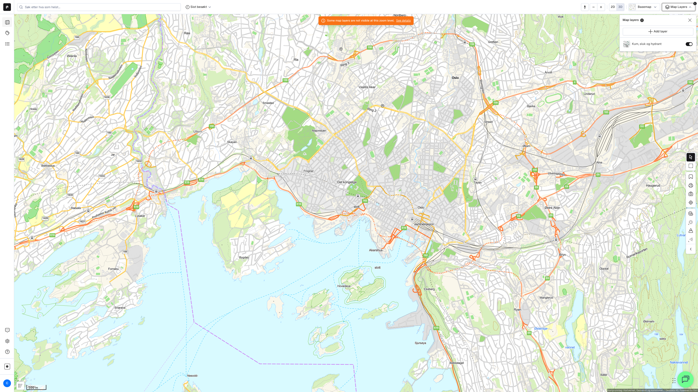Click the Majorstuen label on the map
This screenshot has height=392, width=698.
coord(319,131)
